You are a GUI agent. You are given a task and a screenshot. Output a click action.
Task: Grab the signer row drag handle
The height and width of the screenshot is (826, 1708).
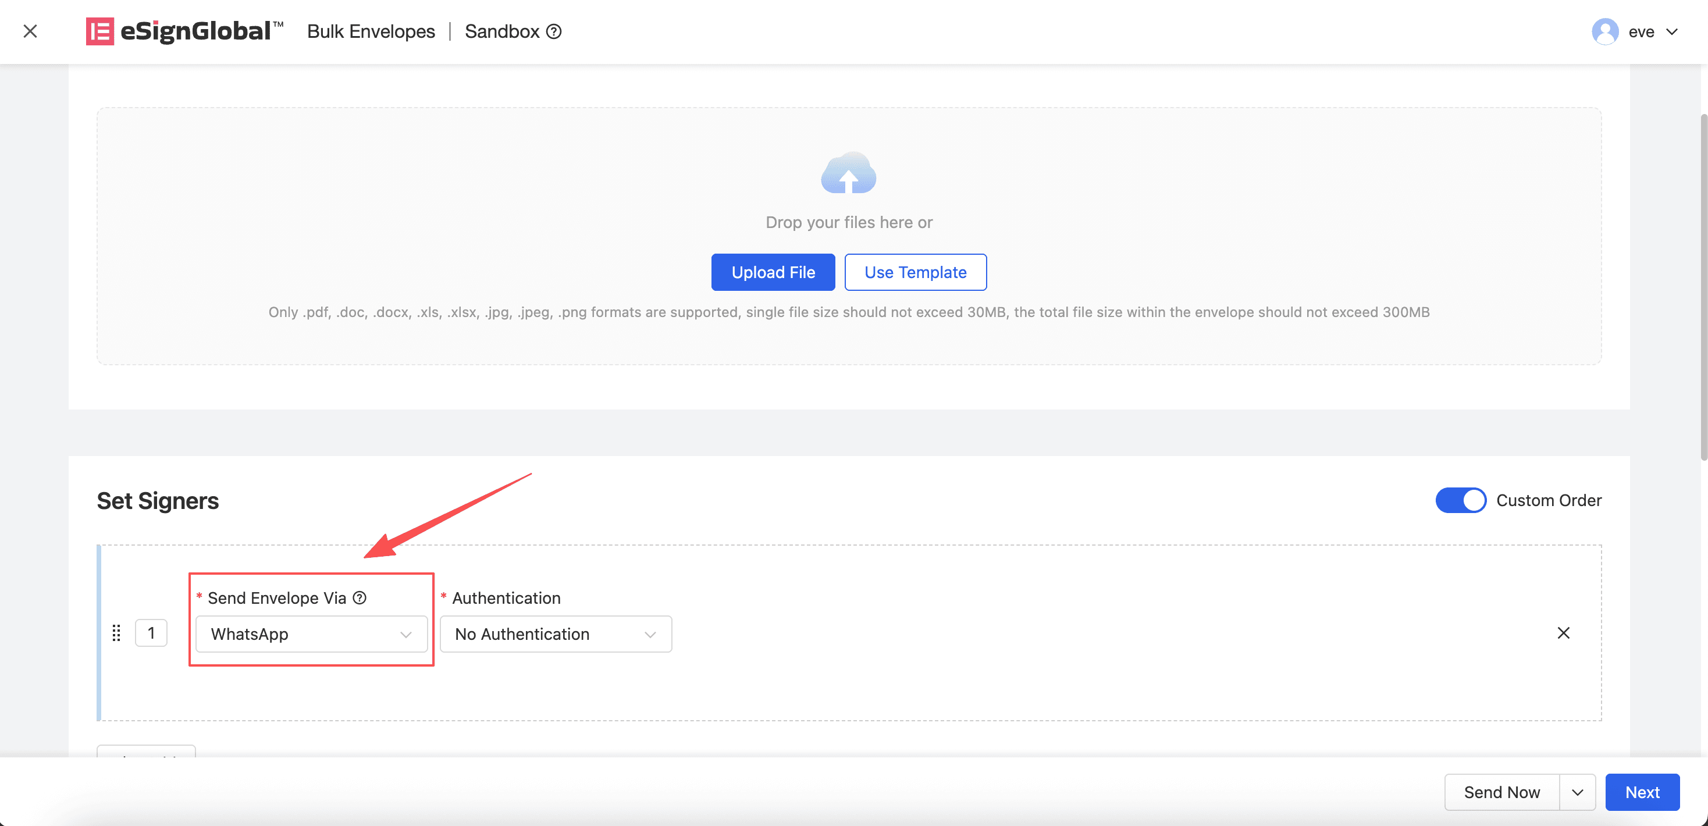coord(116,633)
